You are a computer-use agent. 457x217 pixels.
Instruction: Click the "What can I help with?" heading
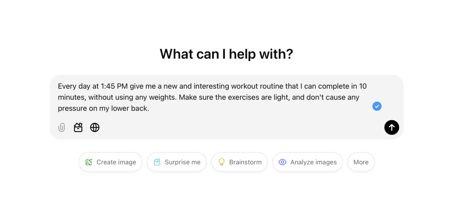click(227, 54)
